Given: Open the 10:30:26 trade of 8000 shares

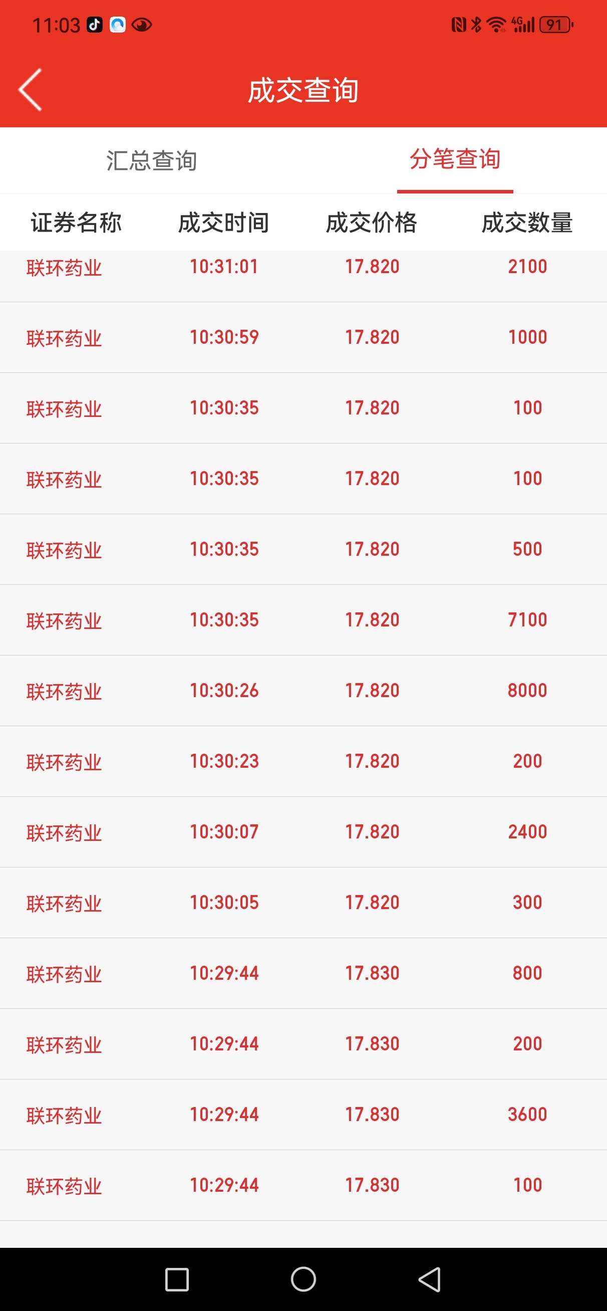Looking at the screenshot, I should point(303,691).
